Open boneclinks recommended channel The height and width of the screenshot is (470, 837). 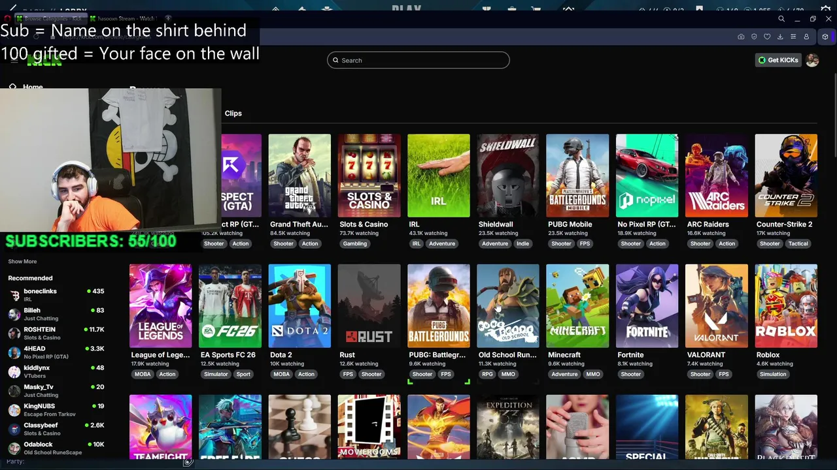click(56, 294)
